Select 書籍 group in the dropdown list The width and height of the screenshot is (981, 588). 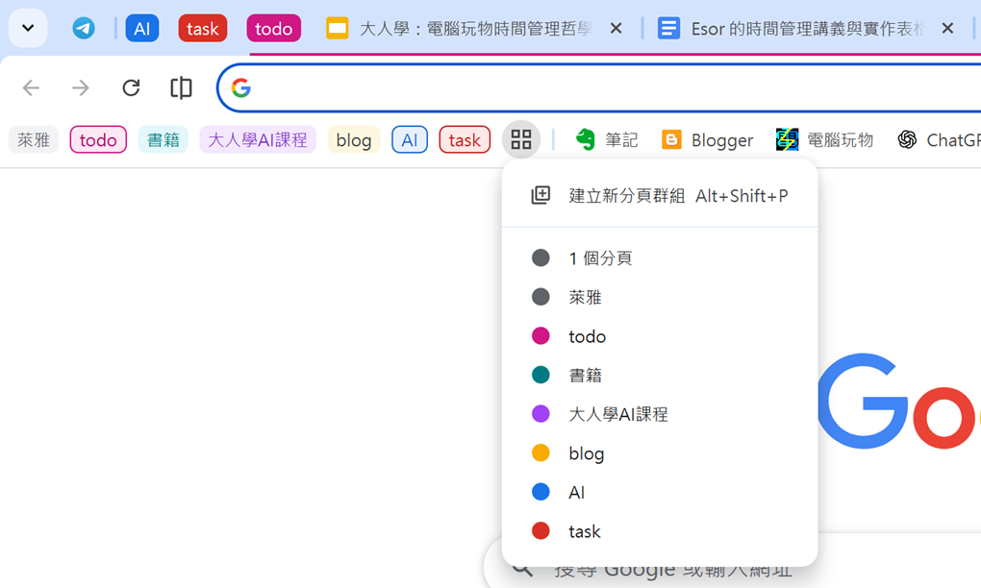pos(585,376)
